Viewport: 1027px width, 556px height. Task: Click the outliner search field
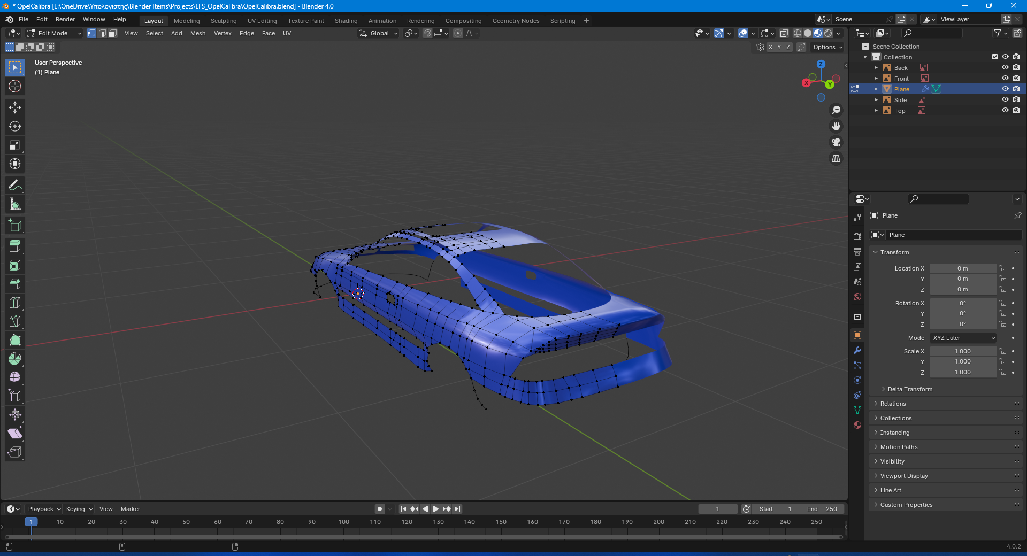tap(932, 33)
